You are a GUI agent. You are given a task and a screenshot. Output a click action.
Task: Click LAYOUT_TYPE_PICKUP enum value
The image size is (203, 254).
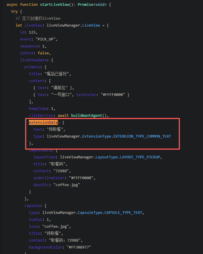point(140,157)
